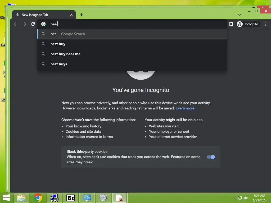The width and height of the screenshot is (271, 203).
Task: Open the side panel icon
Action: pyautogui.click(x=231, y=24)
